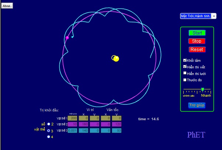222x150 pixels.
Task: Open the Mặt Trời, Hành tinh preset dropdown
Action: (198, 16)
